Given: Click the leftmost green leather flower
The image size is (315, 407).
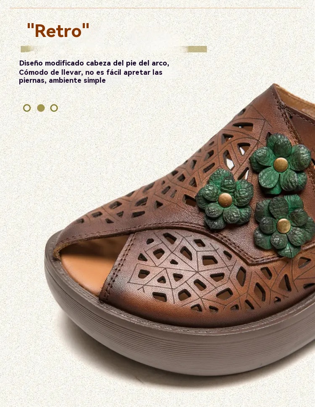Looking at the screenshot, I should (x=224, y=199).
